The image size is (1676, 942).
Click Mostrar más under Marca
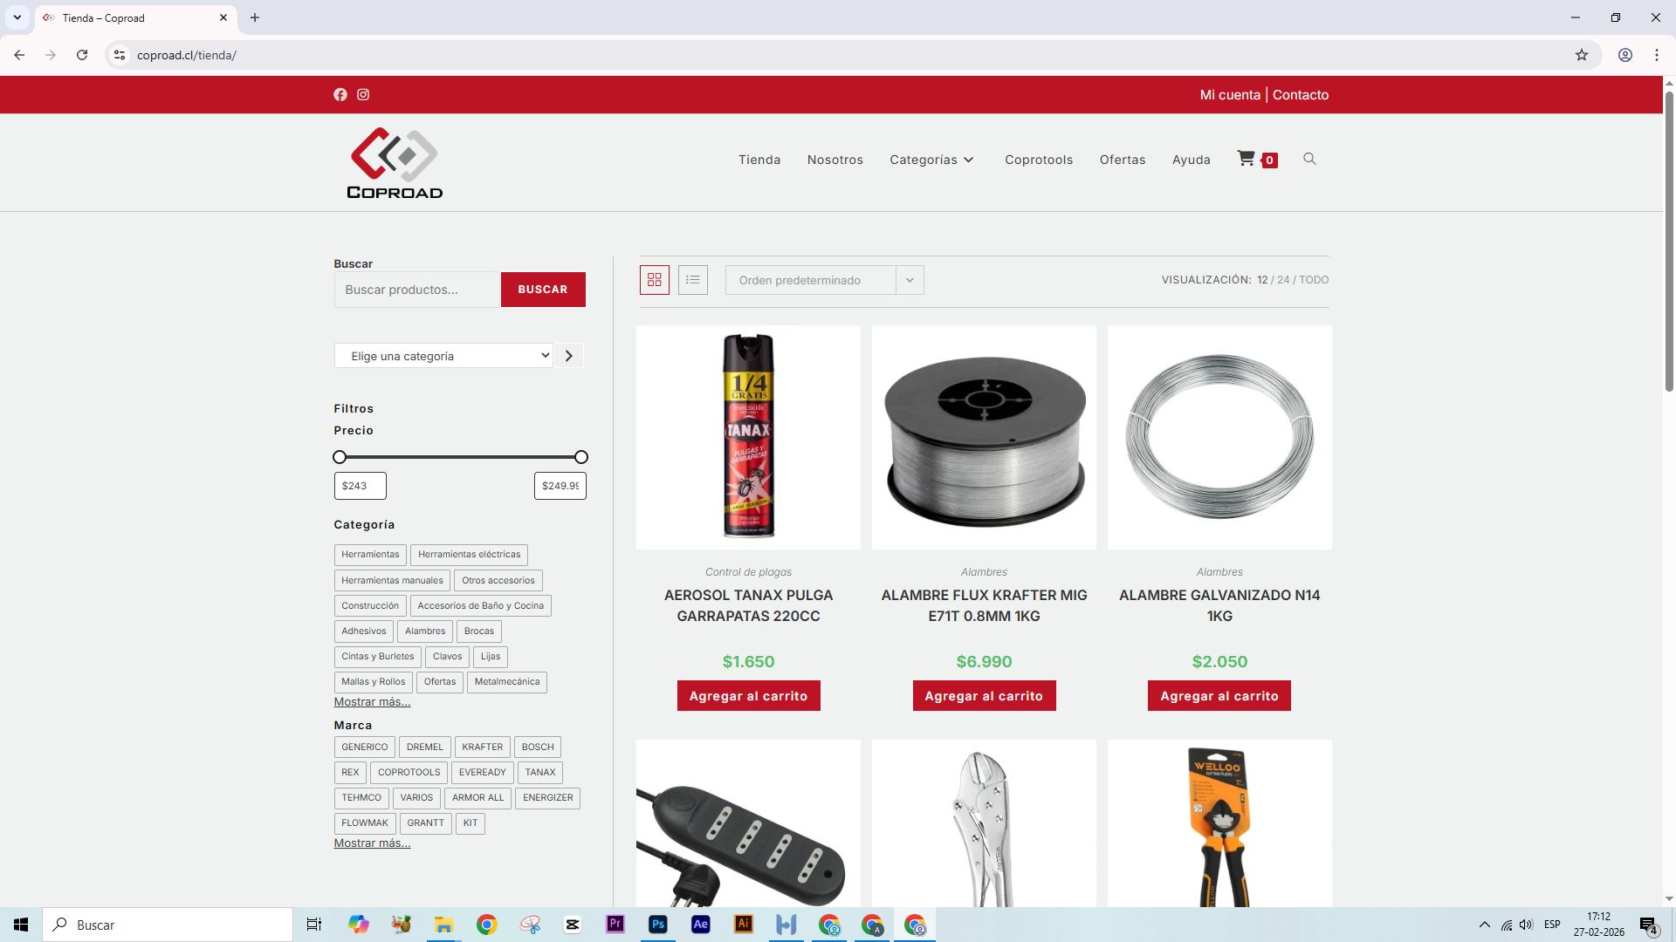[372, 843]
